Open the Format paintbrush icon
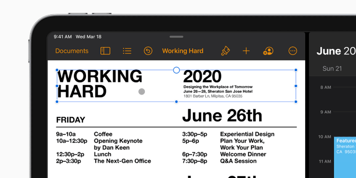This screenshot has height=178, width=356. 225,51
